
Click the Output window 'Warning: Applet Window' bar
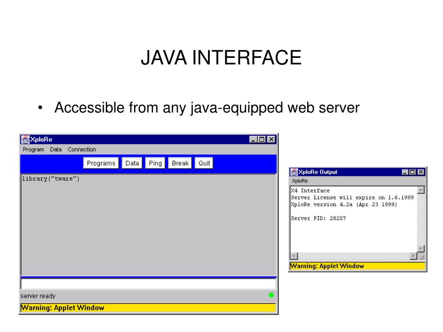click(358, 266)
